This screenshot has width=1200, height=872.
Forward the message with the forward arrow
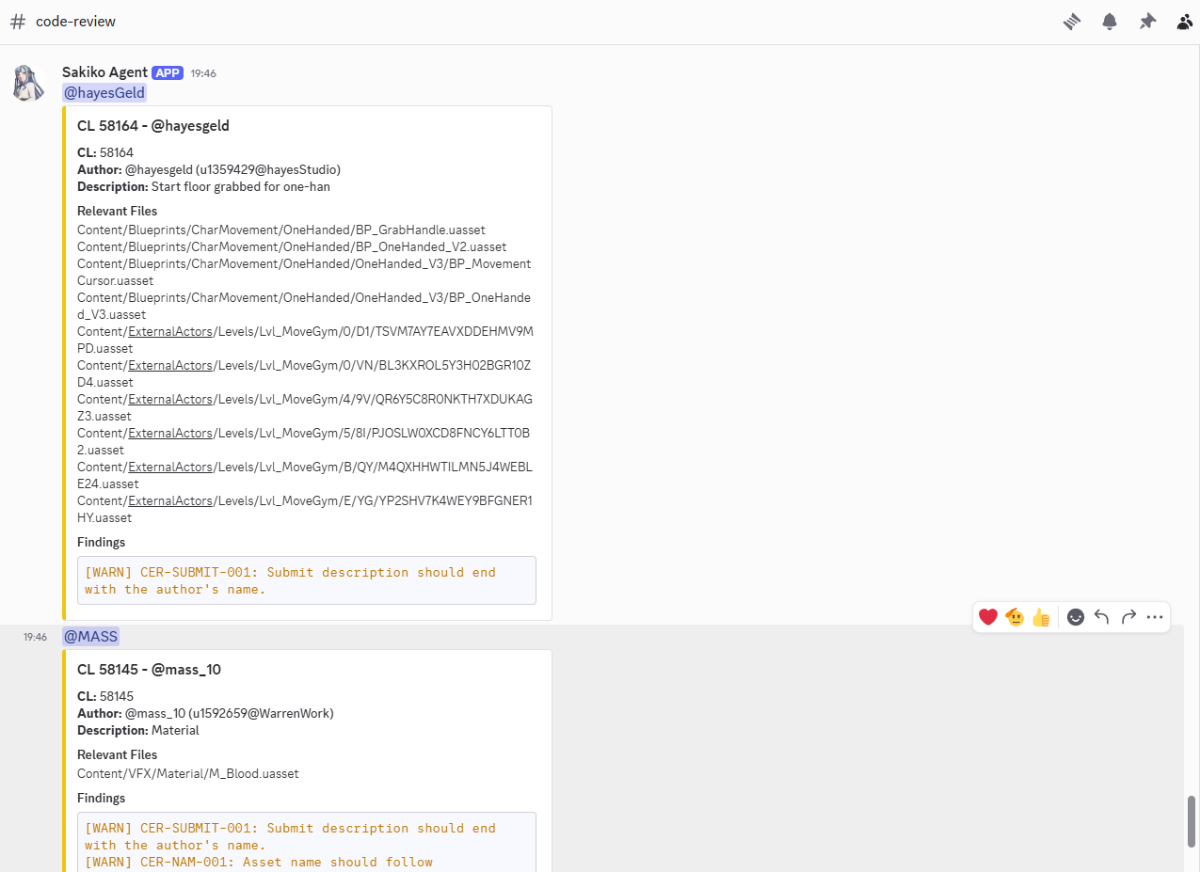coord(1128,617)
